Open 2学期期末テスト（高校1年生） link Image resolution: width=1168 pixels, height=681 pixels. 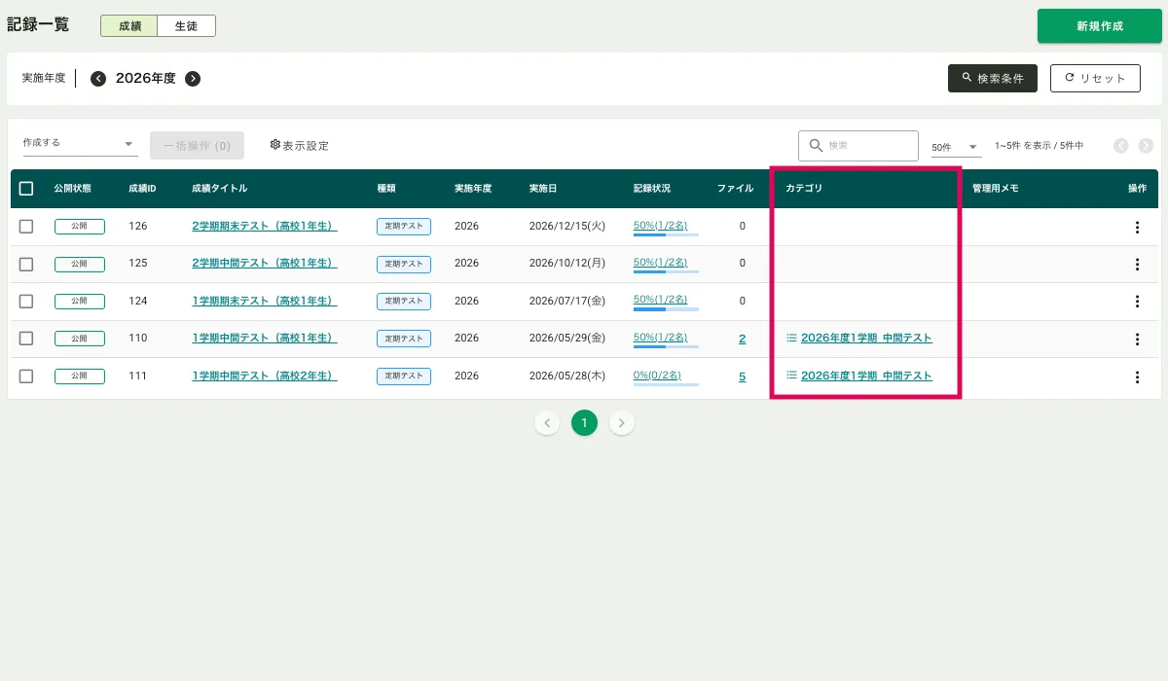pos(264,226)
